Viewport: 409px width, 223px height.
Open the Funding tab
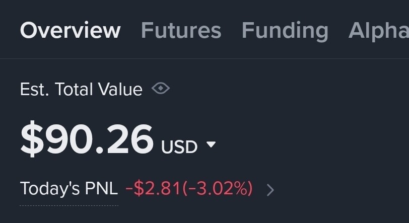click(x=285, y=31)
